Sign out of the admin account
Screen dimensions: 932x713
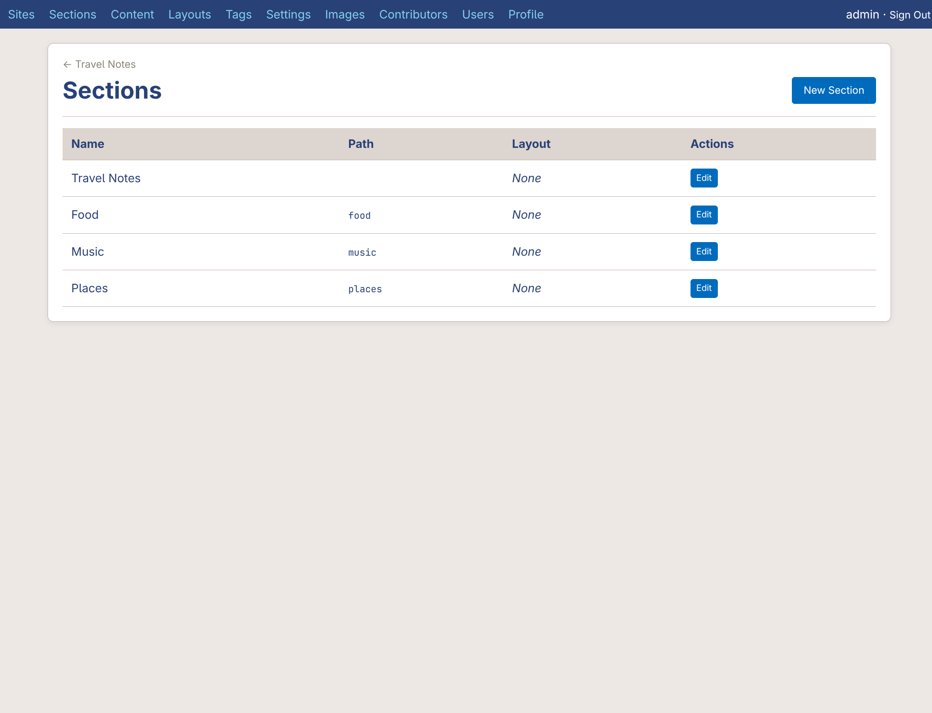pyautogui.click(x=910, y=14)
